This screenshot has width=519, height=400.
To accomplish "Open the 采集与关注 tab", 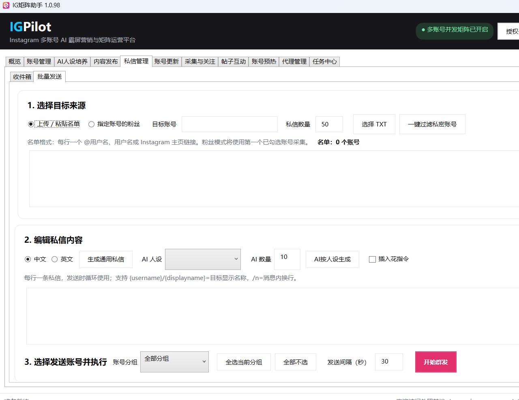I will 200,61.
